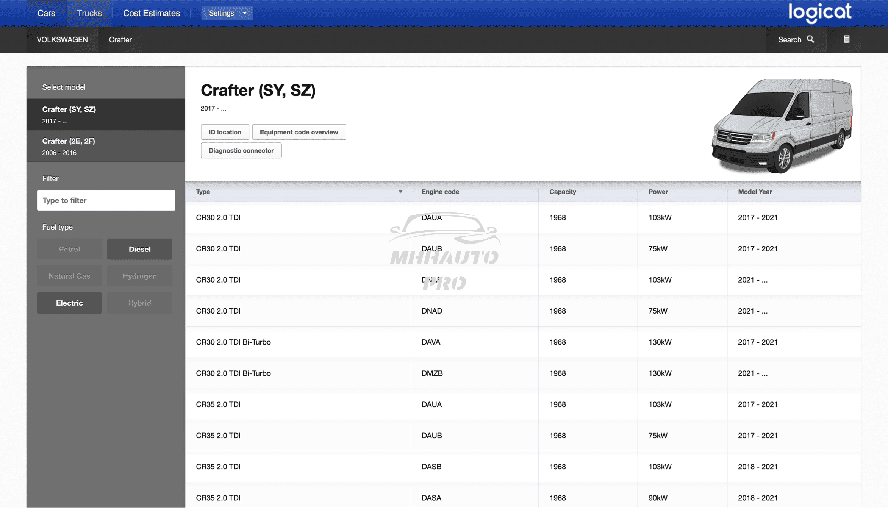Open Equipment code overview
888x509 pixels.
coord(299,132)
